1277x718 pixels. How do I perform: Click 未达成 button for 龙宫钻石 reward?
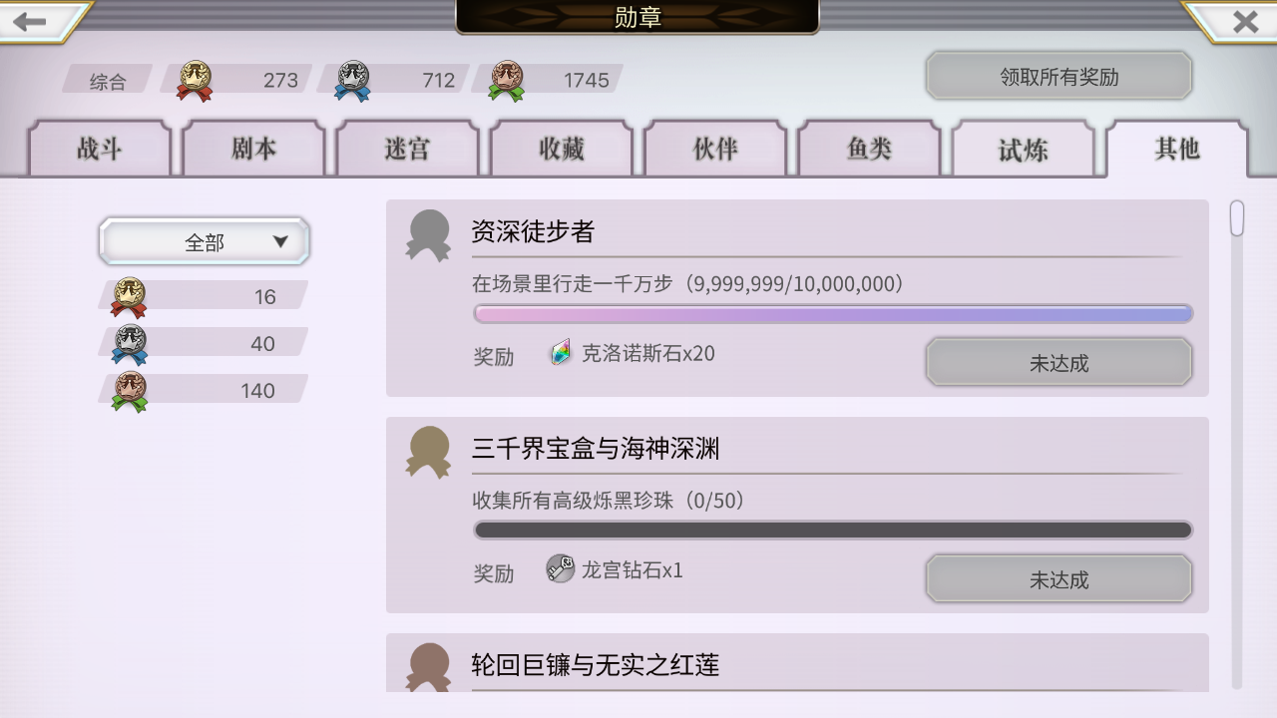coord(1060,578)
